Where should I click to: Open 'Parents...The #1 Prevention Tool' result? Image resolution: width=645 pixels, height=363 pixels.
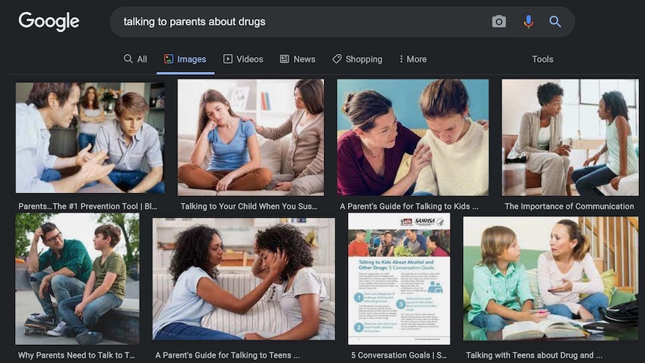pos(88,206)
